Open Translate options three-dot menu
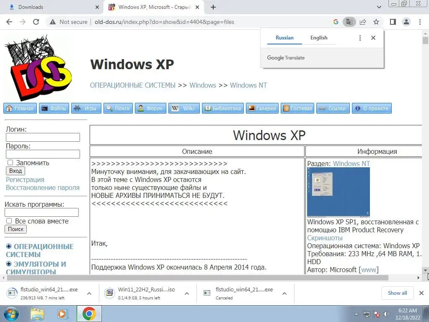429x322 pixels. [x=360, y=38]
